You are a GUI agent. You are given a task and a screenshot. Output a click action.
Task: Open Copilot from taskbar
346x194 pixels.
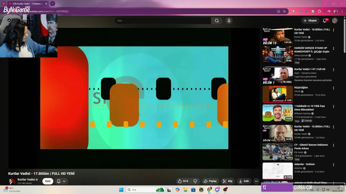point(177,190)
